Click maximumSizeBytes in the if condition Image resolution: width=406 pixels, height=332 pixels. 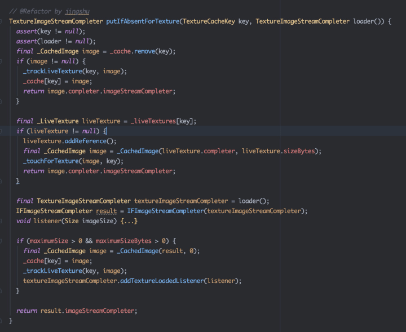tap(123, 241)
